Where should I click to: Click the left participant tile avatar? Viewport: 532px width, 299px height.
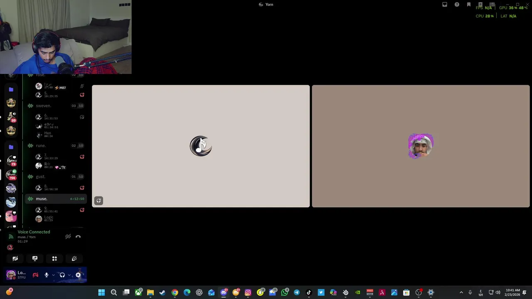click(x=201, y=146)
